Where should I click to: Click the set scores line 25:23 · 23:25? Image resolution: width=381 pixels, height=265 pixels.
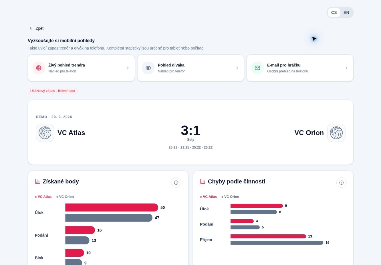click(190, 148)
